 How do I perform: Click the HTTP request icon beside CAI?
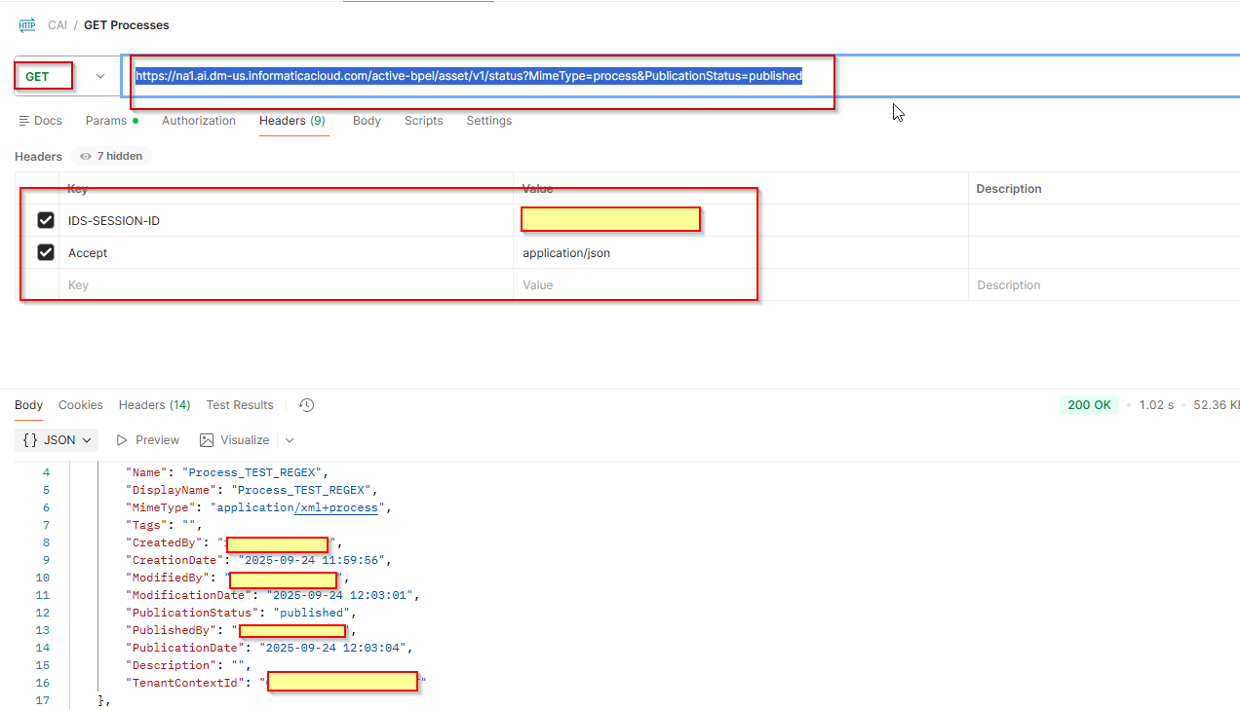[x=26, y=24]
